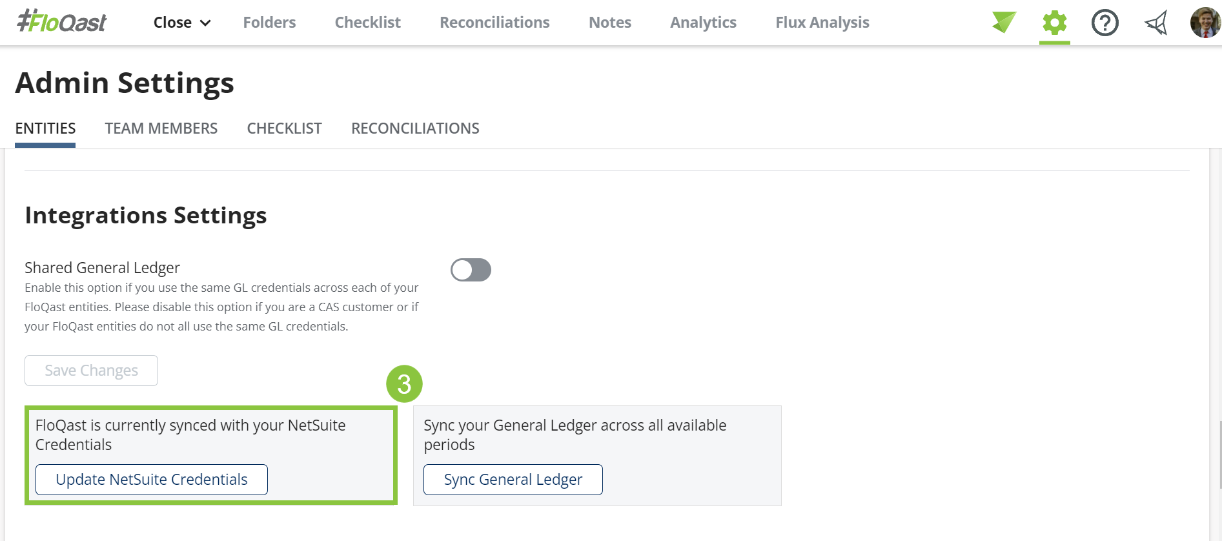Open the settings gear icon

1054,23
